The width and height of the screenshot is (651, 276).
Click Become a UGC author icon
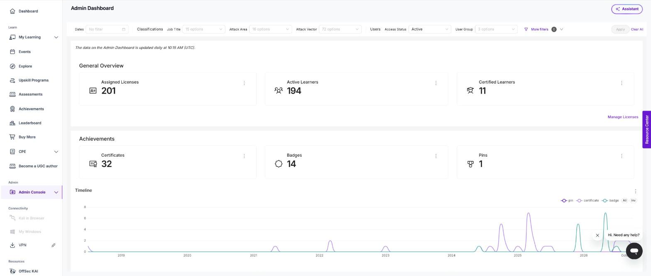[x=12, y=166]
